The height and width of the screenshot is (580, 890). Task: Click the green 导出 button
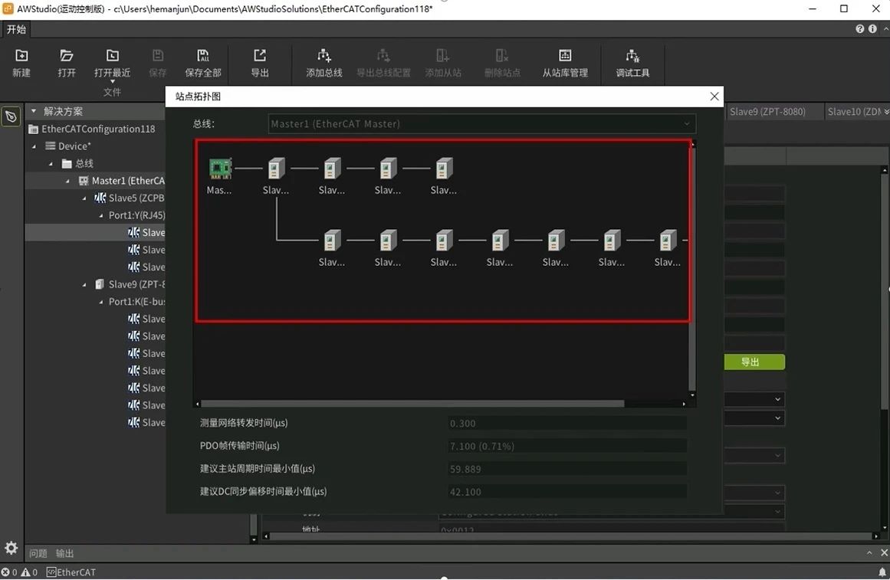[x=754, y=362]
